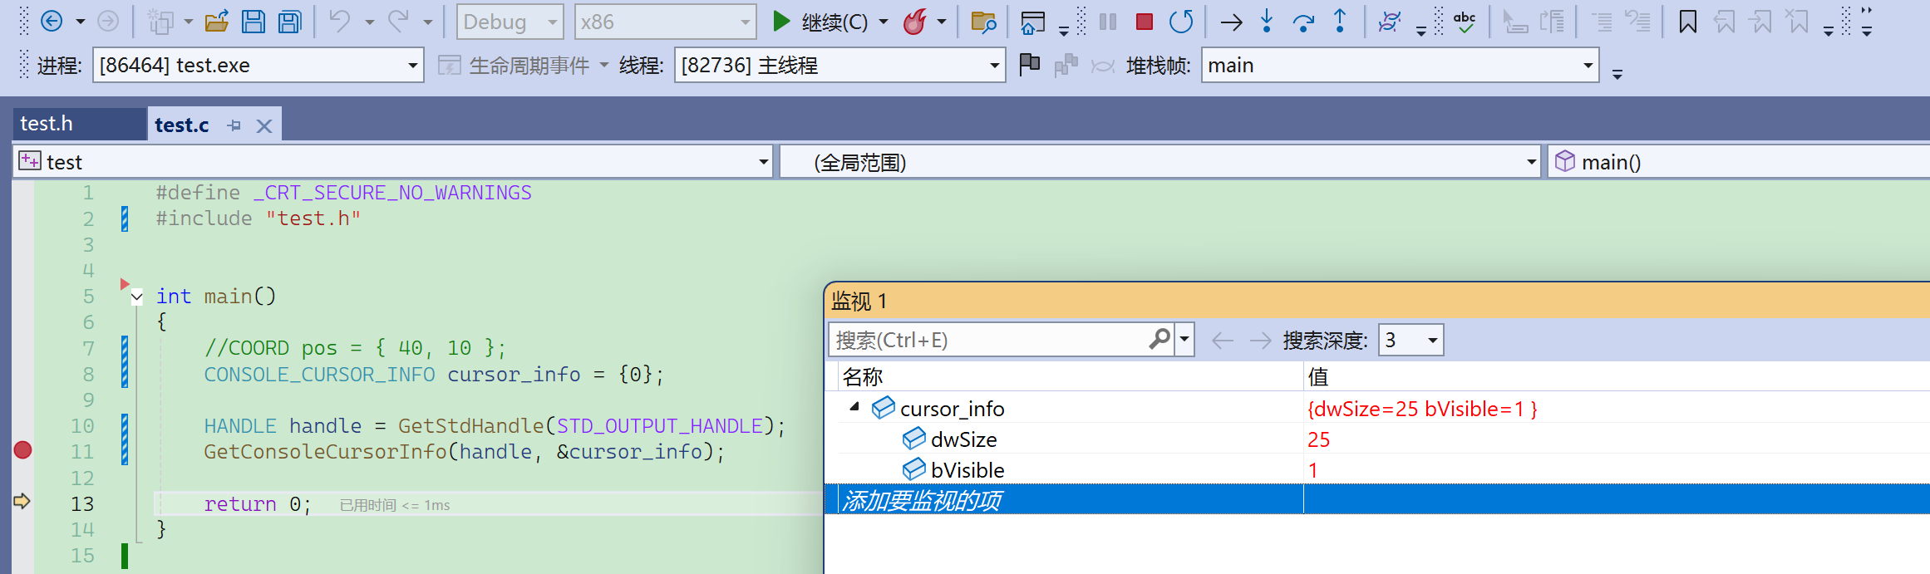Open the stack frame main dropdown
Viewport: 1930px width, 574px height.
point(1400,65)
